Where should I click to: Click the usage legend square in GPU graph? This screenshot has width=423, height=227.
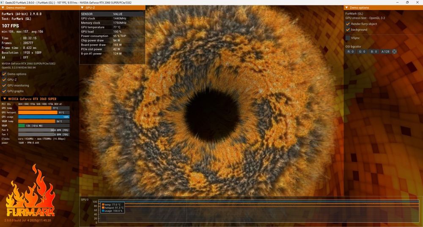click(x=103, y=211)
